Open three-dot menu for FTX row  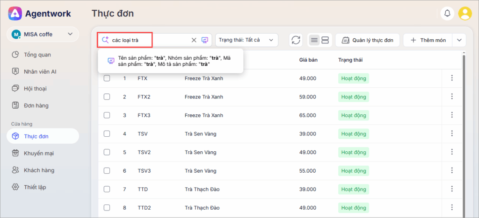point(452,78)
